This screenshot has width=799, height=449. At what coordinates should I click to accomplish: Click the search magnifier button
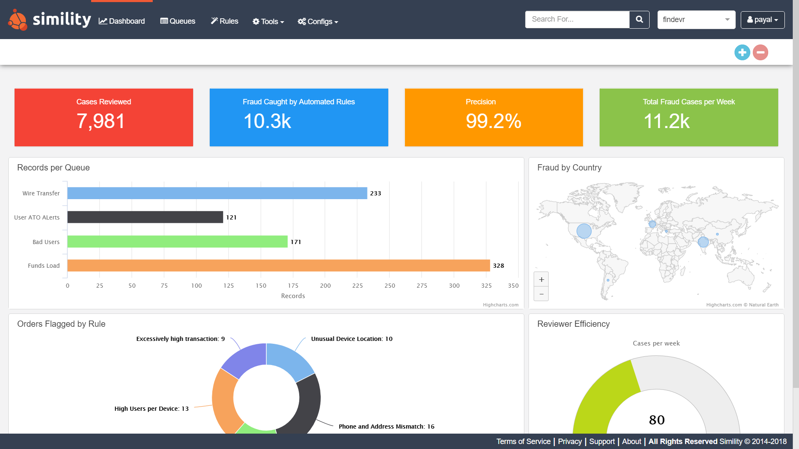click(639, 20)
